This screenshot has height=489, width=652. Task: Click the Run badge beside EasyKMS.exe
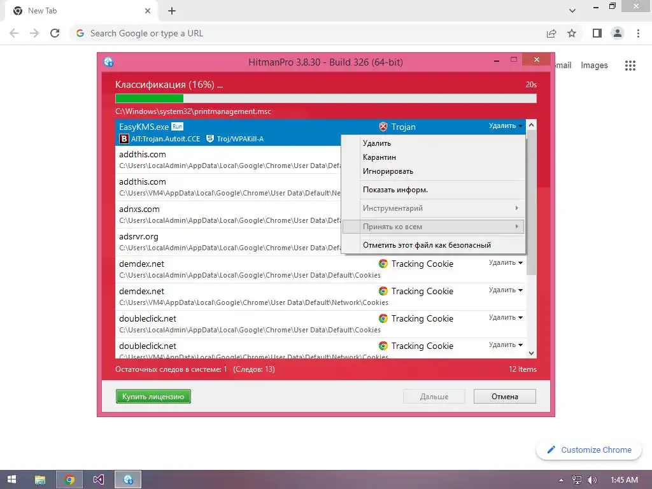(177, 127)
